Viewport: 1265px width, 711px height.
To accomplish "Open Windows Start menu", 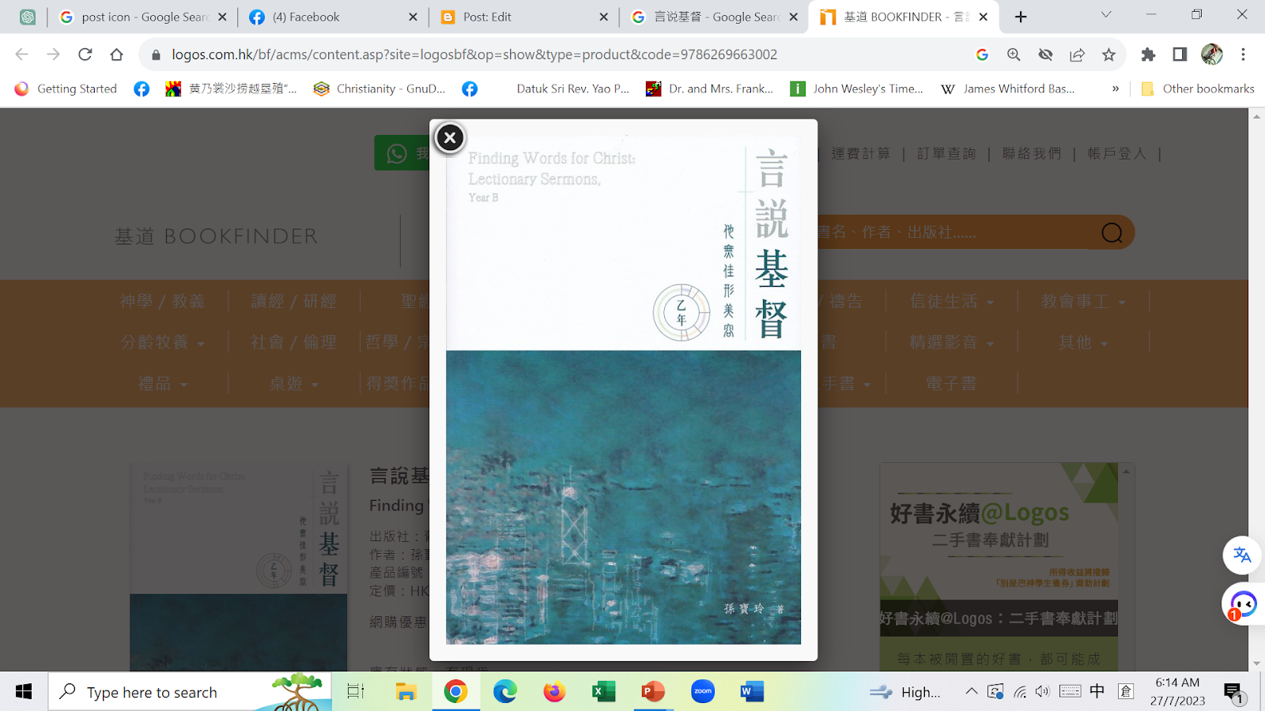I will pos(24,692).
